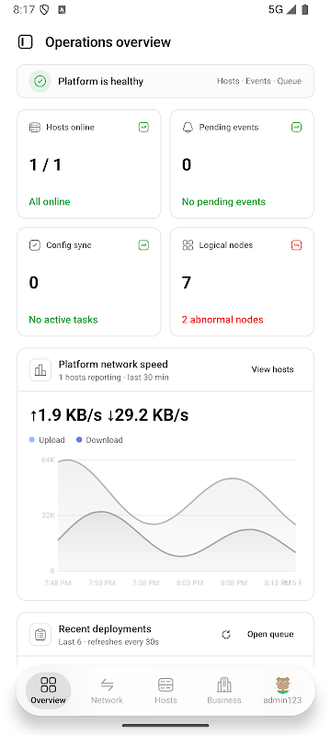Screen dimensions: 331x735
Task: Toggle the Download legend series
Action: click(99, 440)
